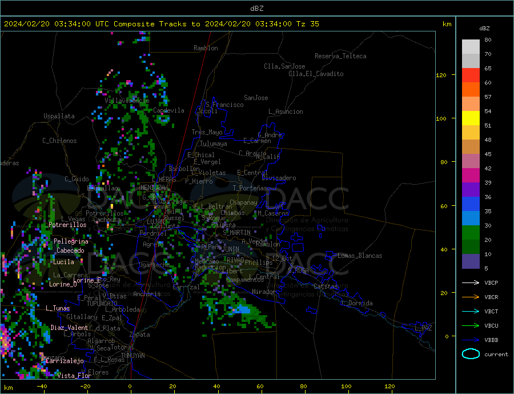Click the 12_Oct map label
Image resolution: width=514 pixels, height=394 pixels.
pos(282,258)
